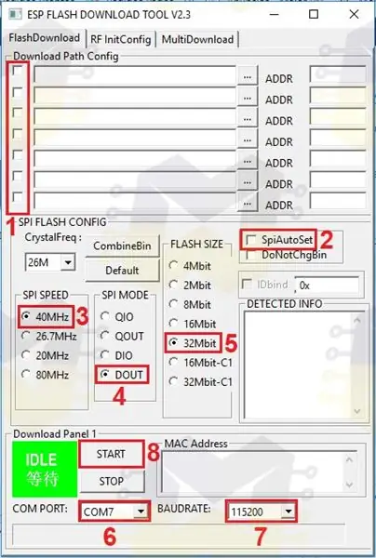Select the FlashDownload tab
The width and height of the screenshot is (376, 558).
[x=44, y=38]
